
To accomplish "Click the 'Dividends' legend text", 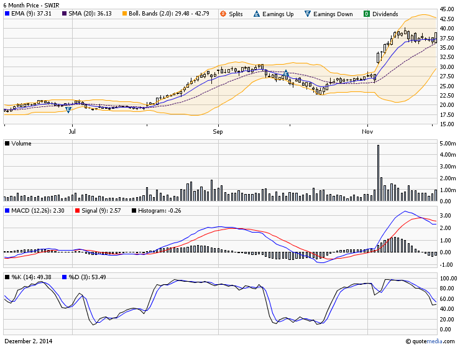I will click(385, 14).
